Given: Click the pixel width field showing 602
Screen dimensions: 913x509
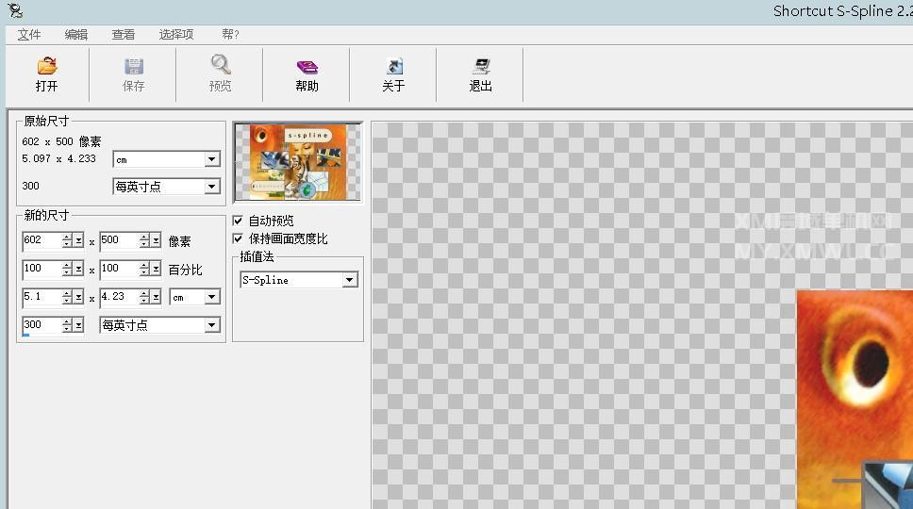Looking at the screenshot, I should (x=41, y=240).
